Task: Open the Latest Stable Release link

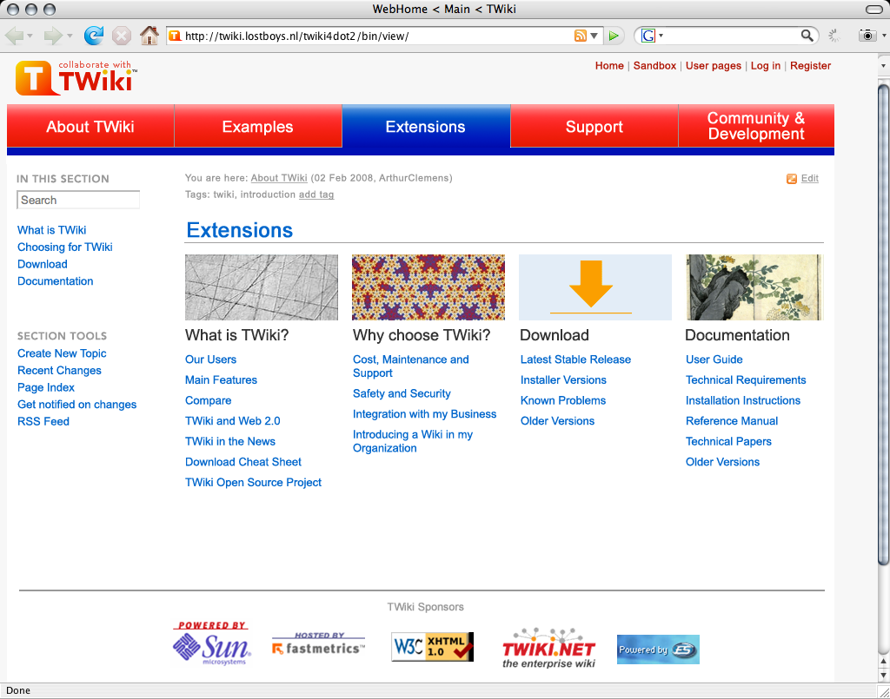Action: 575,359
